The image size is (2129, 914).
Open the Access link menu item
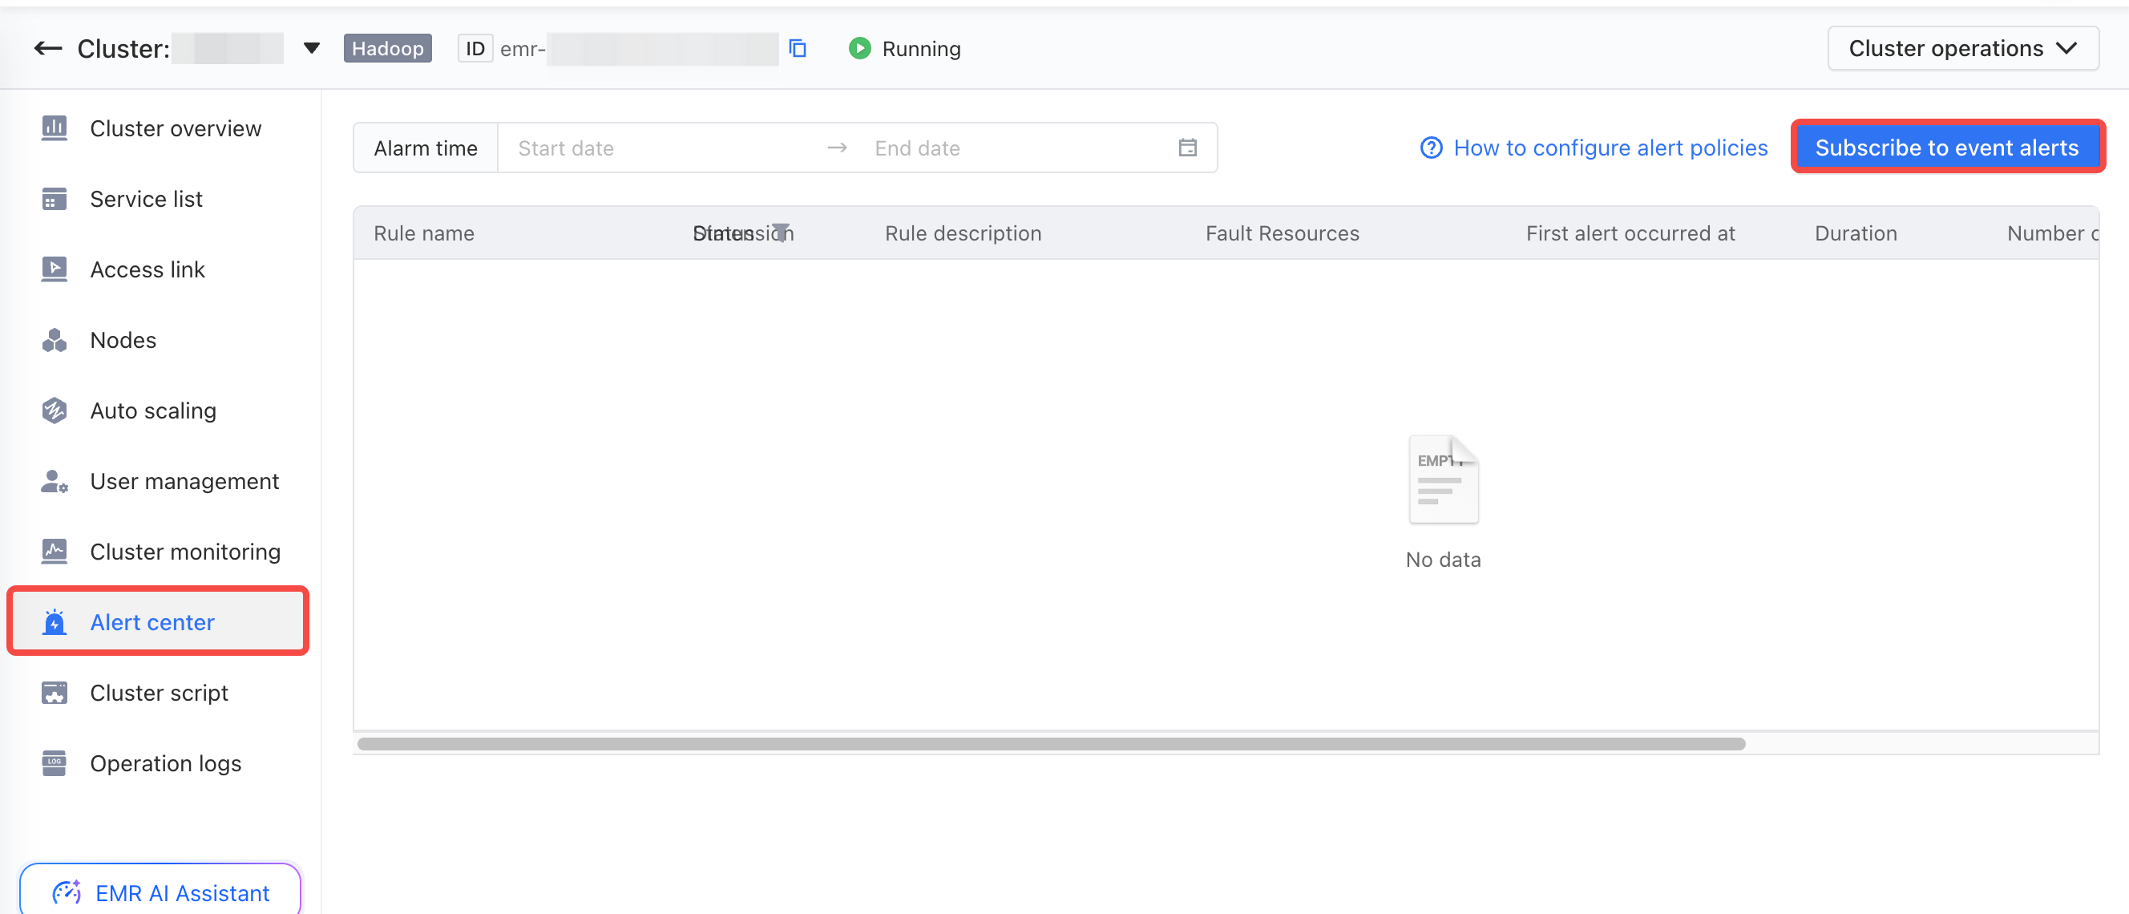(x=147, y=269)
